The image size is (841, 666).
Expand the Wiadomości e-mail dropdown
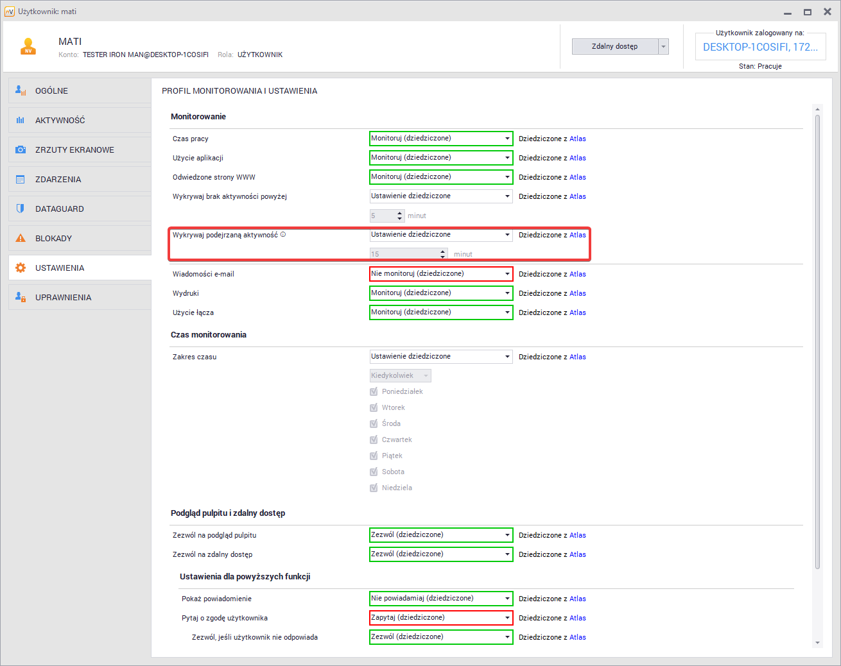pos(441,274)
